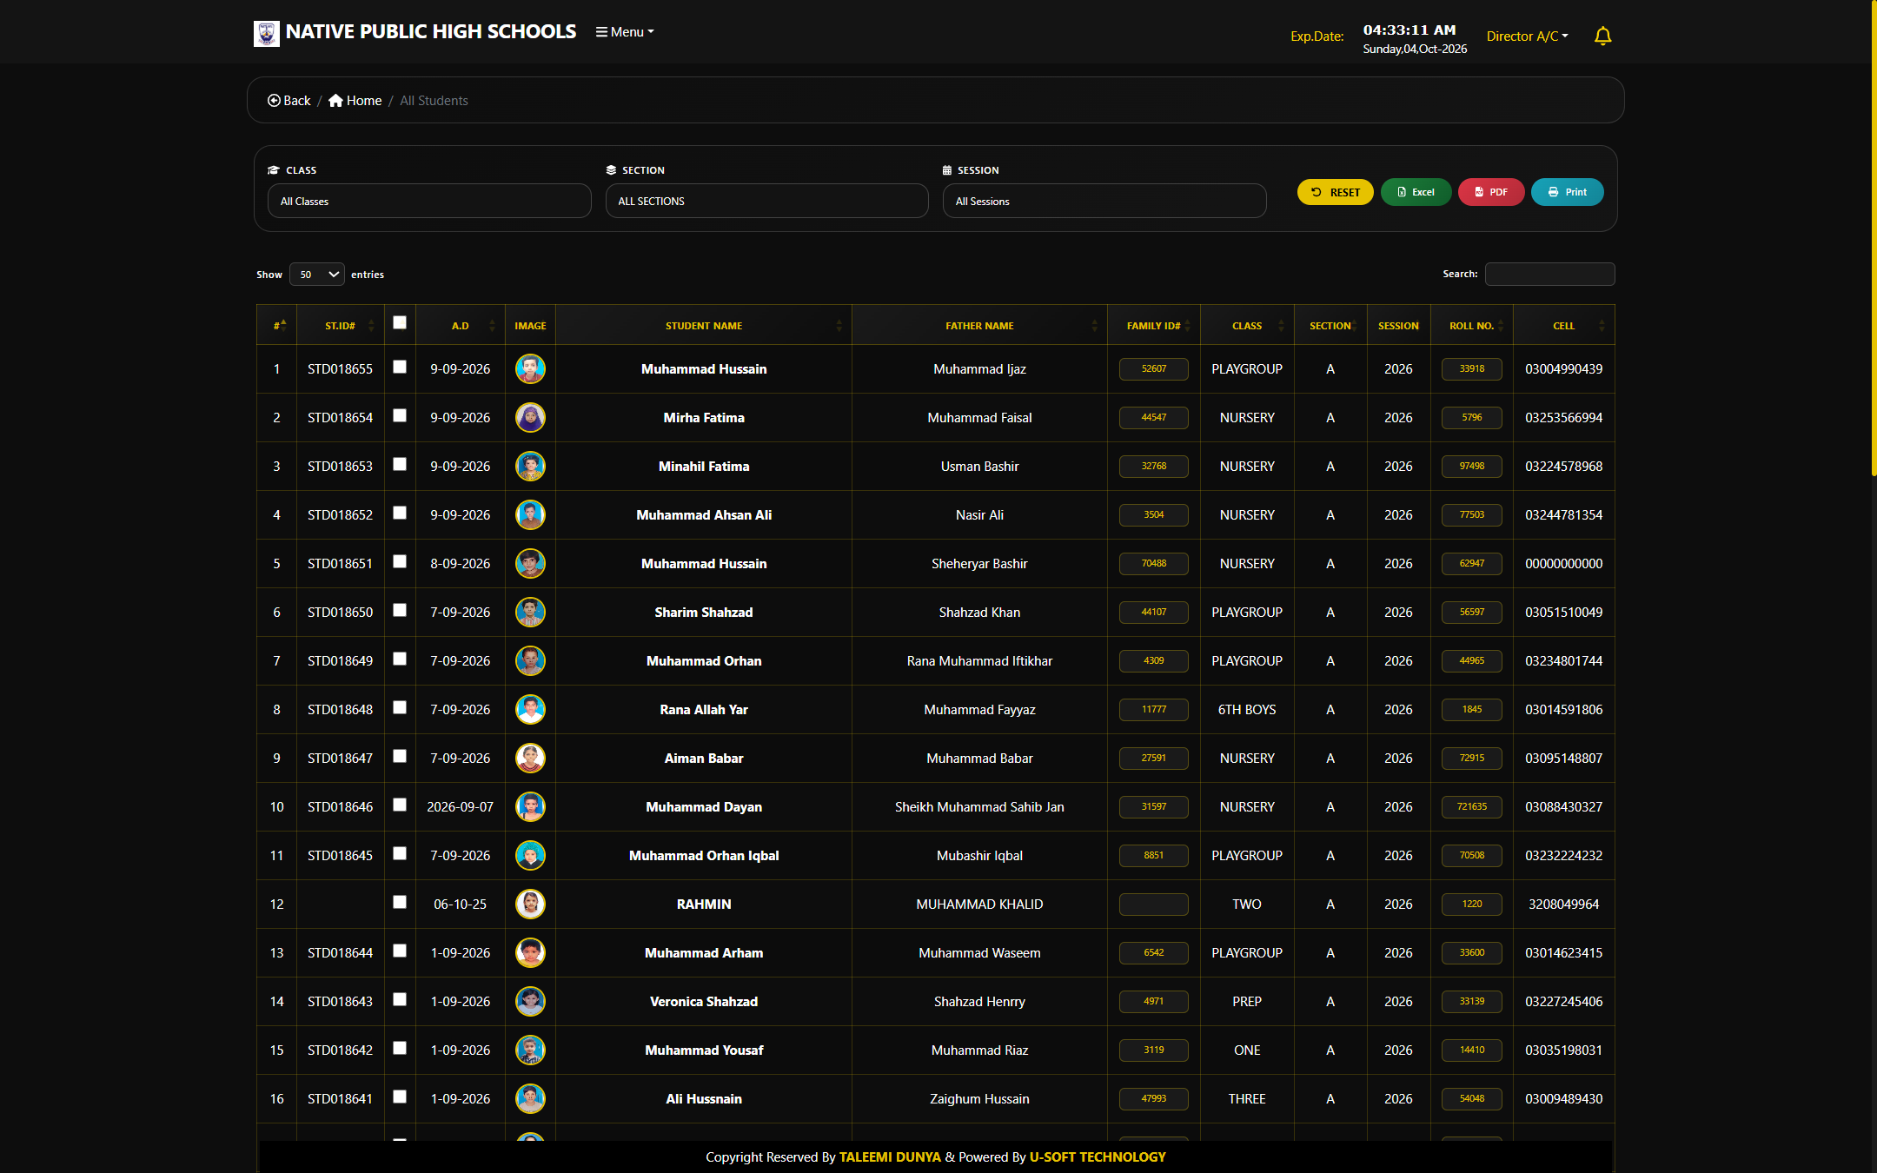Image resolution: width=1877 pixels, height=1173 pixels.
Task: Check the box for STD018641
Action: (x=400, y=1097)
